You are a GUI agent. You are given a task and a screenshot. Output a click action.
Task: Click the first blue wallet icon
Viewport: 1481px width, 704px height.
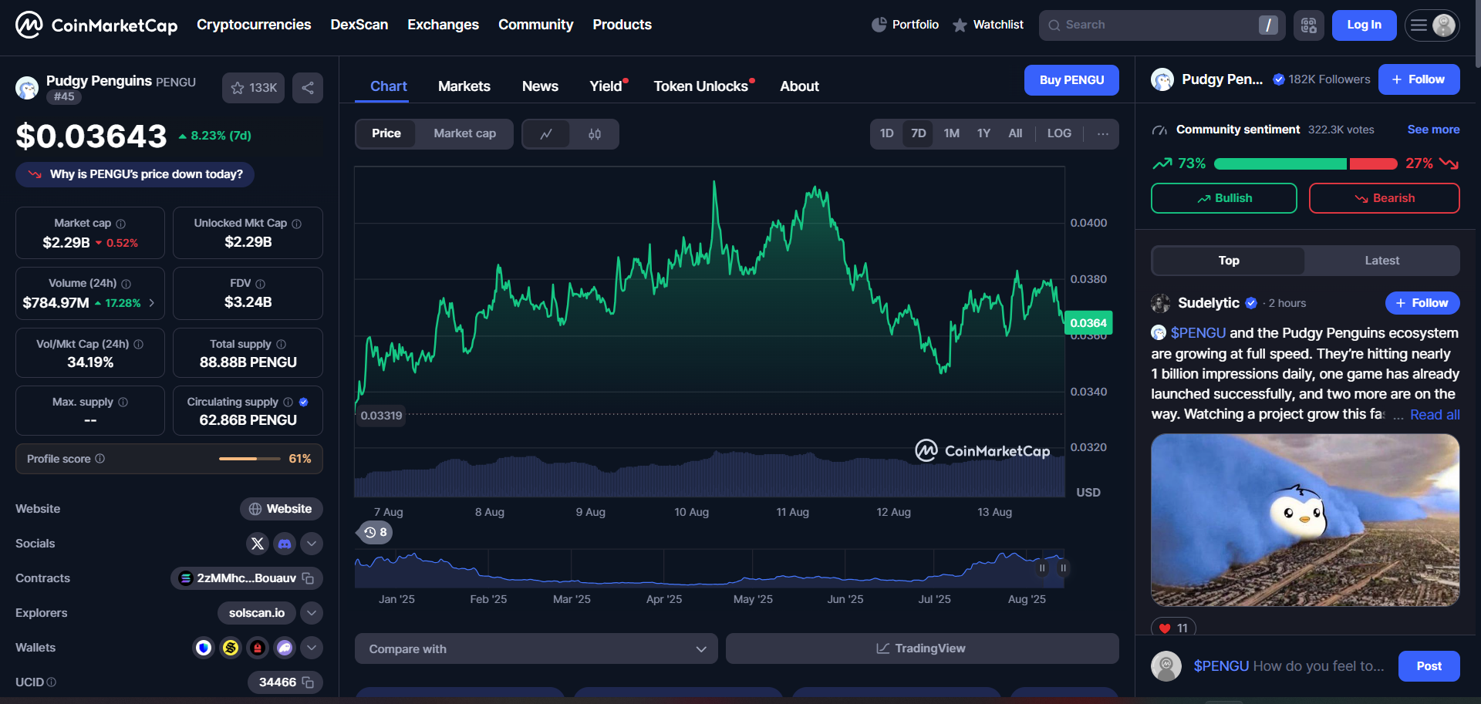click(x=204, y=648)
